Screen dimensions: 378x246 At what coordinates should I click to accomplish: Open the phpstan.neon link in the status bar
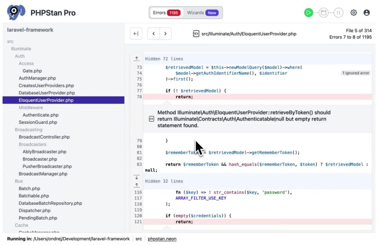point(162,239)
